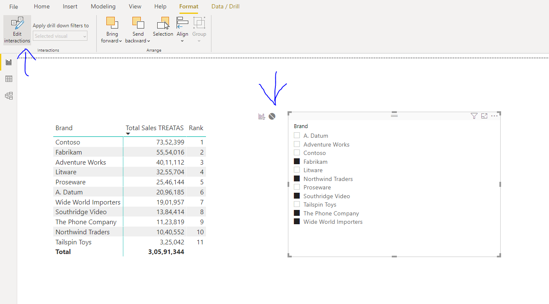Open the Align dropdown arrow
Image resolution: width=549 pixels, height=304 pixels.
(182, 41)
